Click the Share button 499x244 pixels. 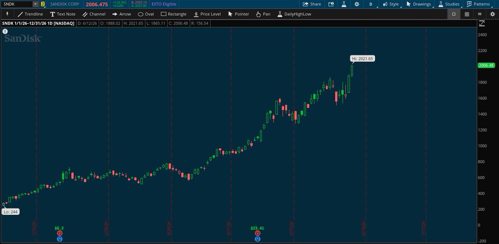(312, 4)
